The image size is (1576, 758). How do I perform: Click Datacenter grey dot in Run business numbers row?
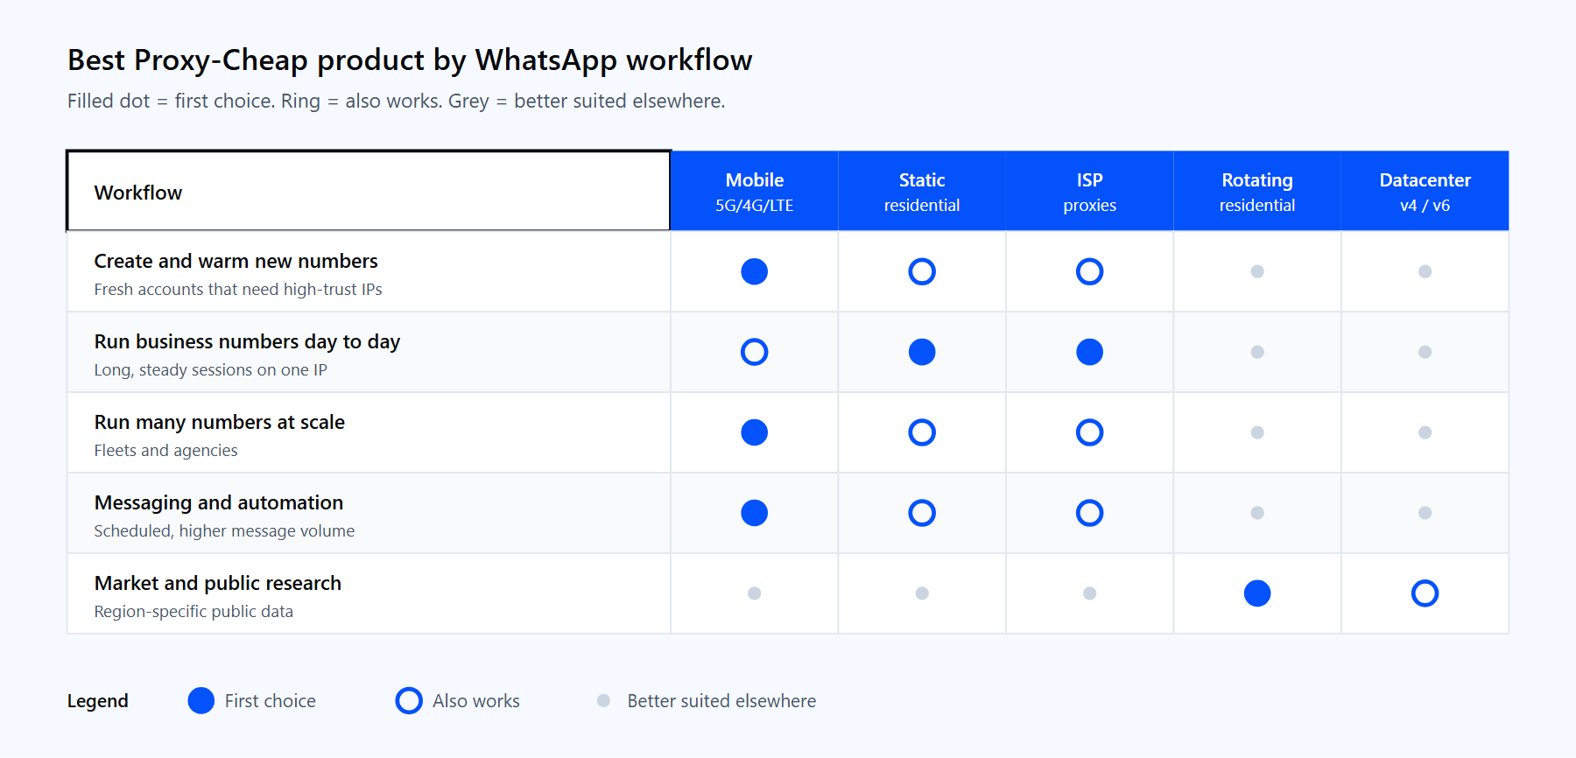pyautogui.click(x=1425, y=352)
